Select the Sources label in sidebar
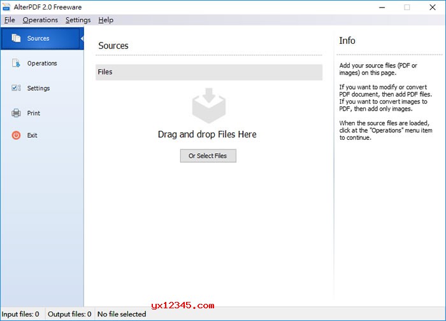This screenshot has height=321, width=446. [x=38, y=38]
